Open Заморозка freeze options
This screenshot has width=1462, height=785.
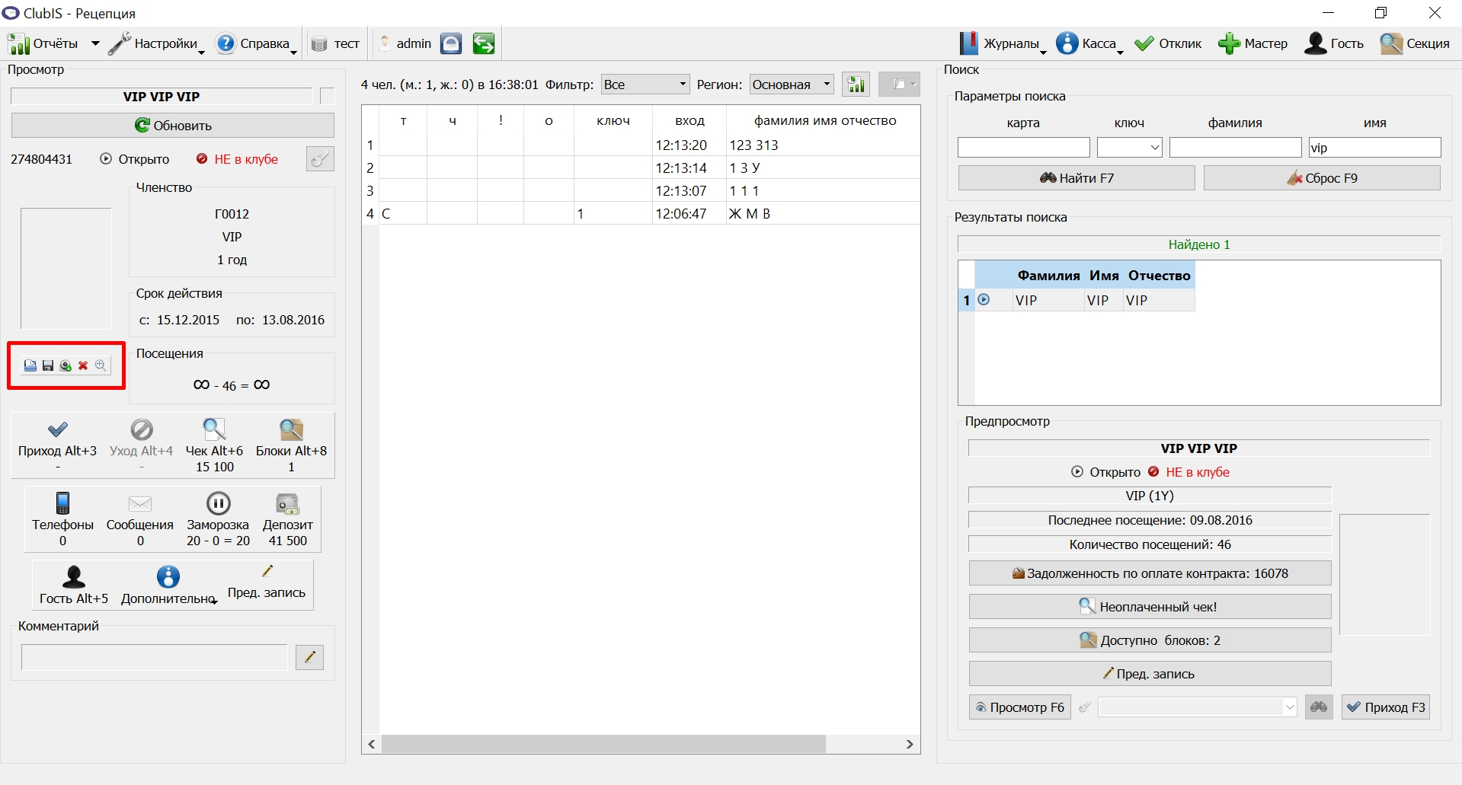219,519
